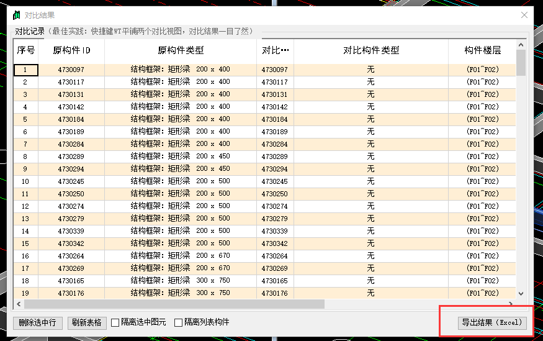Screen dimensions: 543x341
Task: Click original ID 4730269 in row 17
Action: 71,268
